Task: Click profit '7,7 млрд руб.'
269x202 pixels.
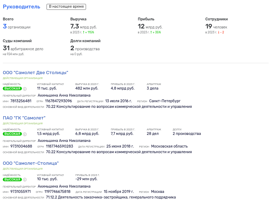Action: 122,133
